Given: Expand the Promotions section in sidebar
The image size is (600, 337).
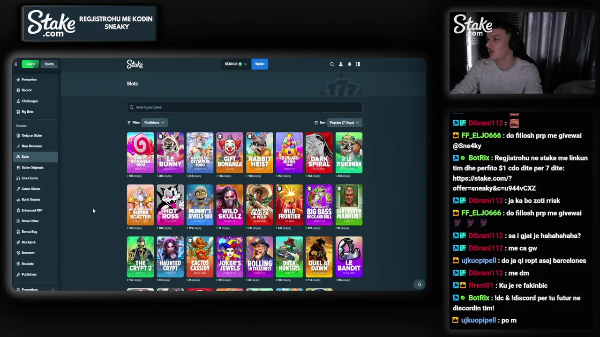Looking at the screenshot, I should (x=36, y=290).
